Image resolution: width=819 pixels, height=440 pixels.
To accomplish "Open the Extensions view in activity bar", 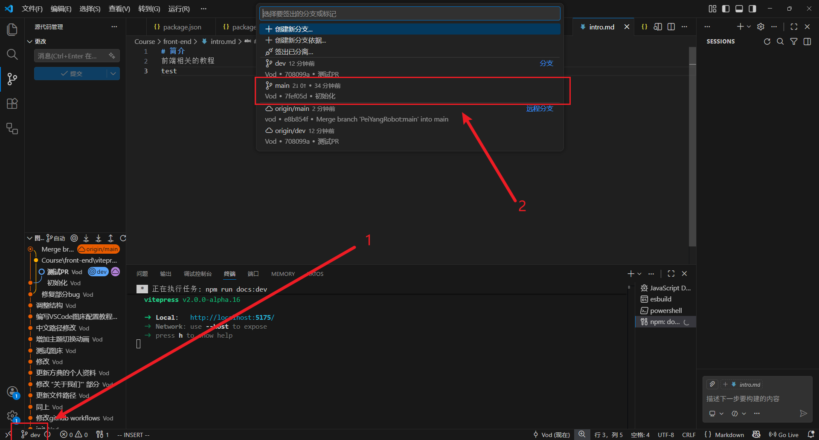I will (12, 104).
